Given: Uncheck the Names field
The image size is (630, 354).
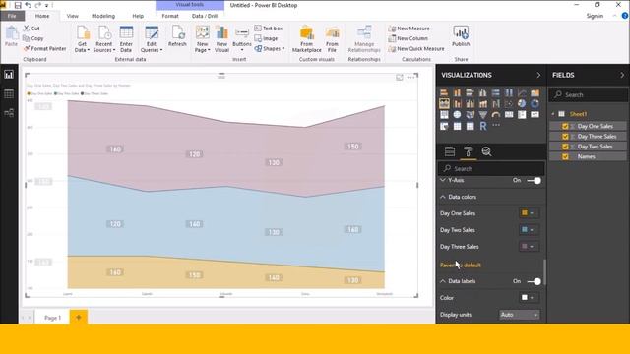Looking at the screenshot, I should click(565, 157).
